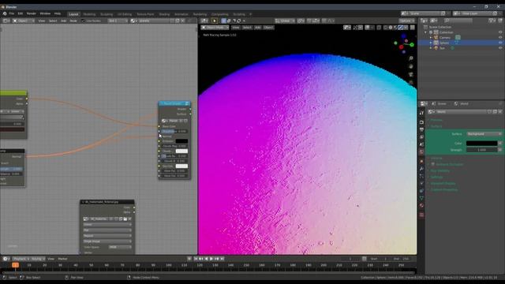Switch to the Shading workspace tab
Viewport: 505px width, 284px height.
pos(164,14)
